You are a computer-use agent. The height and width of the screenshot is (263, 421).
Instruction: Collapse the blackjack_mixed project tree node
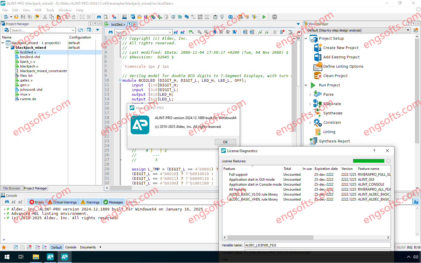click(7, 47)
